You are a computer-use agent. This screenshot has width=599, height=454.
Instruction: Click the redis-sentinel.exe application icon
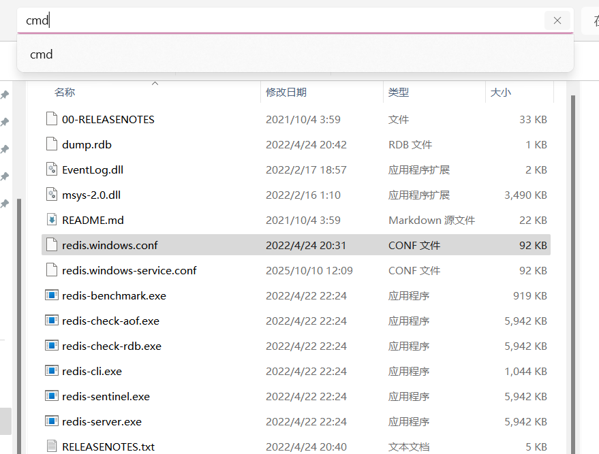(52, 396)
